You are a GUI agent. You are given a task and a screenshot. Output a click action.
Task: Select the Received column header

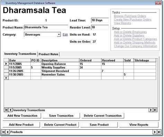[x=112, y=60]
